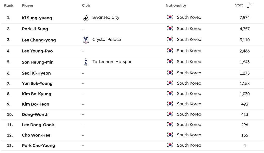This screenshot has width=264, height=153.
Task: Click the Swansea City club crest
Action: [x=86, y=18]
